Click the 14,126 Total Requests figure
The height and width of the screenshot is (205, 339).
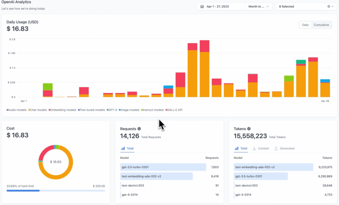pyautogui.click(x=129, y=136)
